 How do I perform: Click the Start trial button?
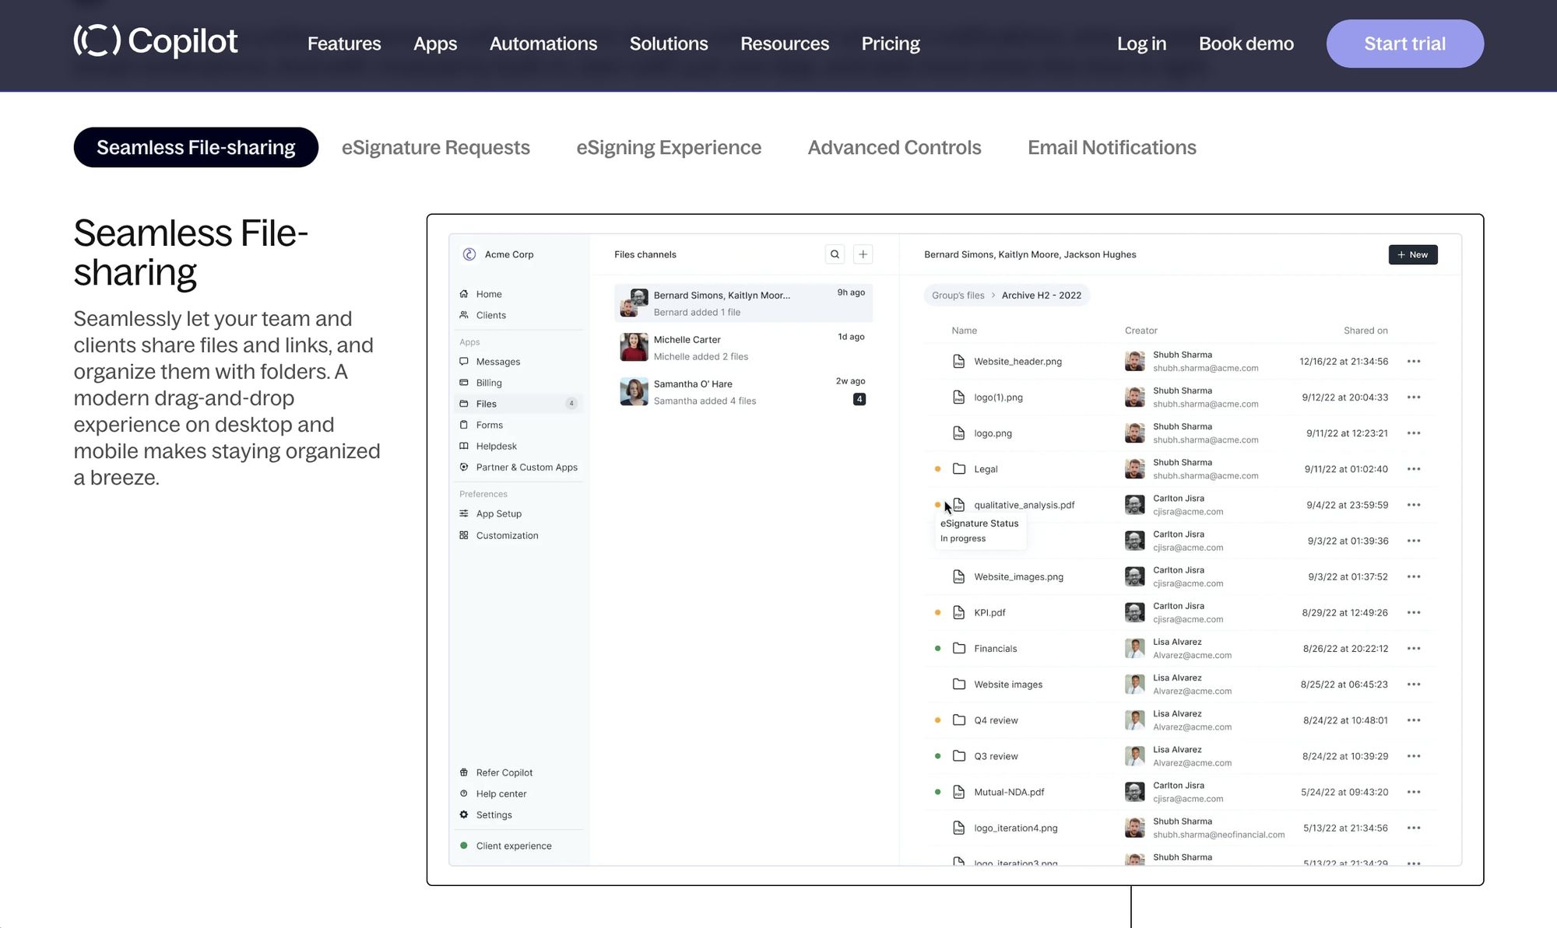coord(1404,43)
